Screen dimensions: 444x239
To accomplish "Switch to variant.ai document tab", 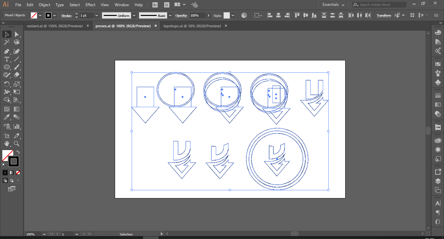I will pos(55,26).
